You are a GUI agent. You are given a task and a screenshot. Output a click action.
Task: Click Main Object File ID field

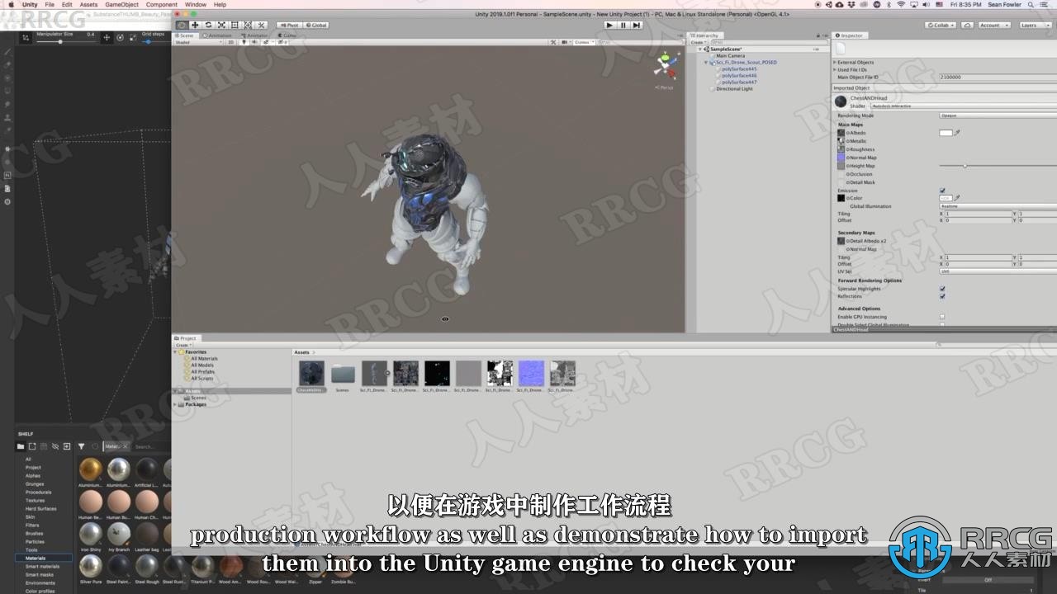pyautogui.click(x=998, y=77)
